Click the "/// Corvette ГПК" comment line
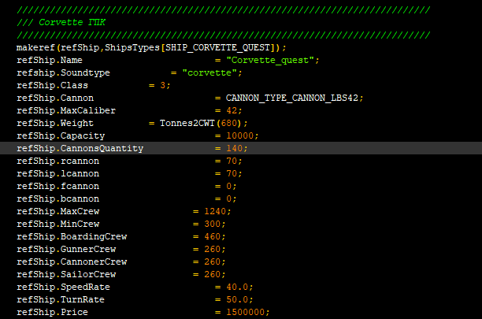 pos(61,22)
